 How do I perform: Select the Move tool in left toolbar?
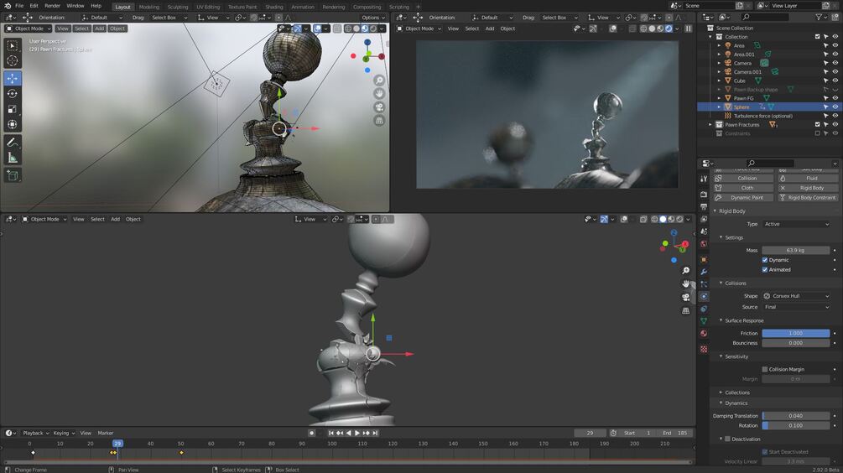pos(13,79)
